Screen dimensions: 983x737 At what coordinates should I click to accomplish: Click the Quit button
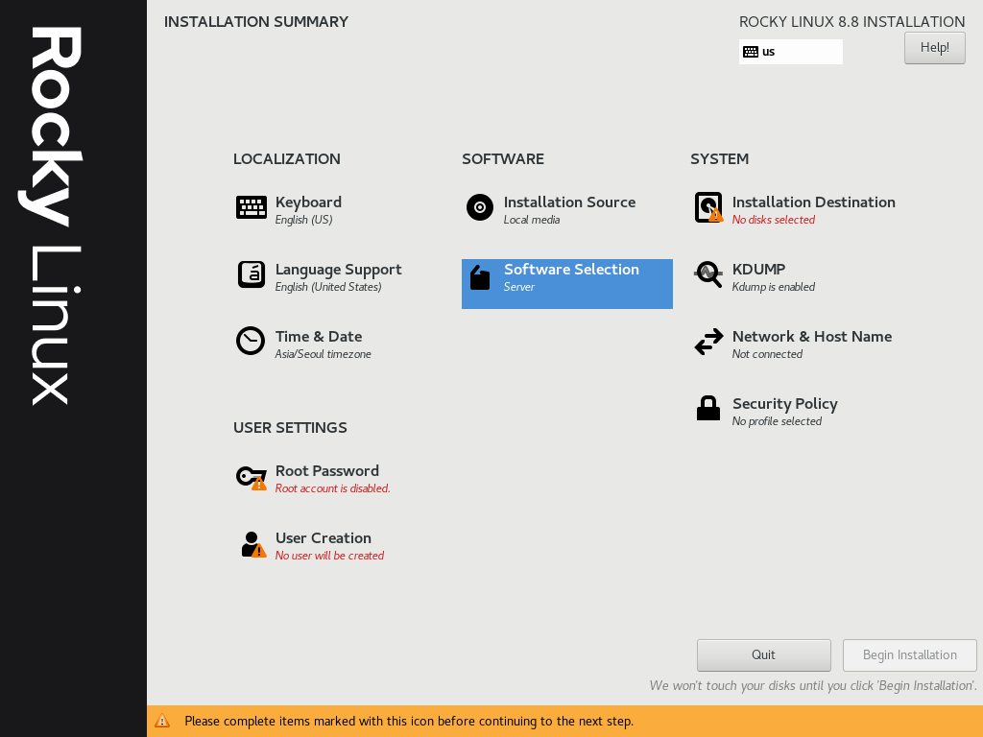(763, 654)
